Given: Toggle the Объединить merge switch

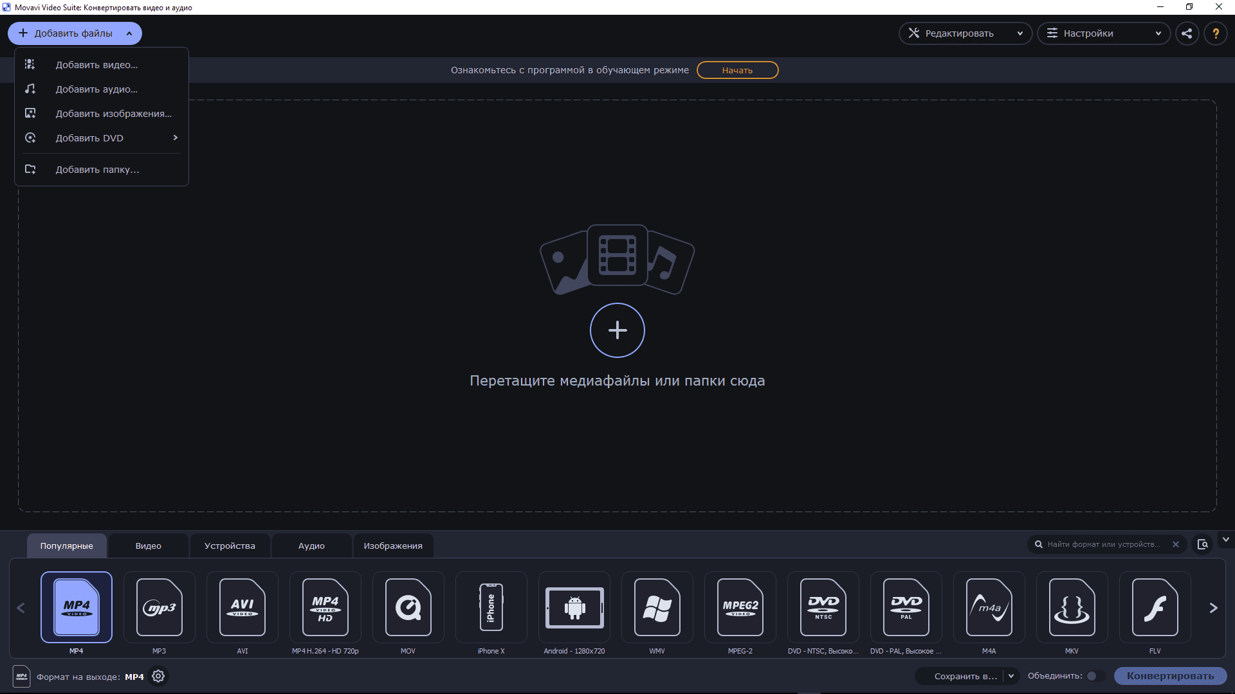Looking at the screenshot, I should pos(1096,676).
